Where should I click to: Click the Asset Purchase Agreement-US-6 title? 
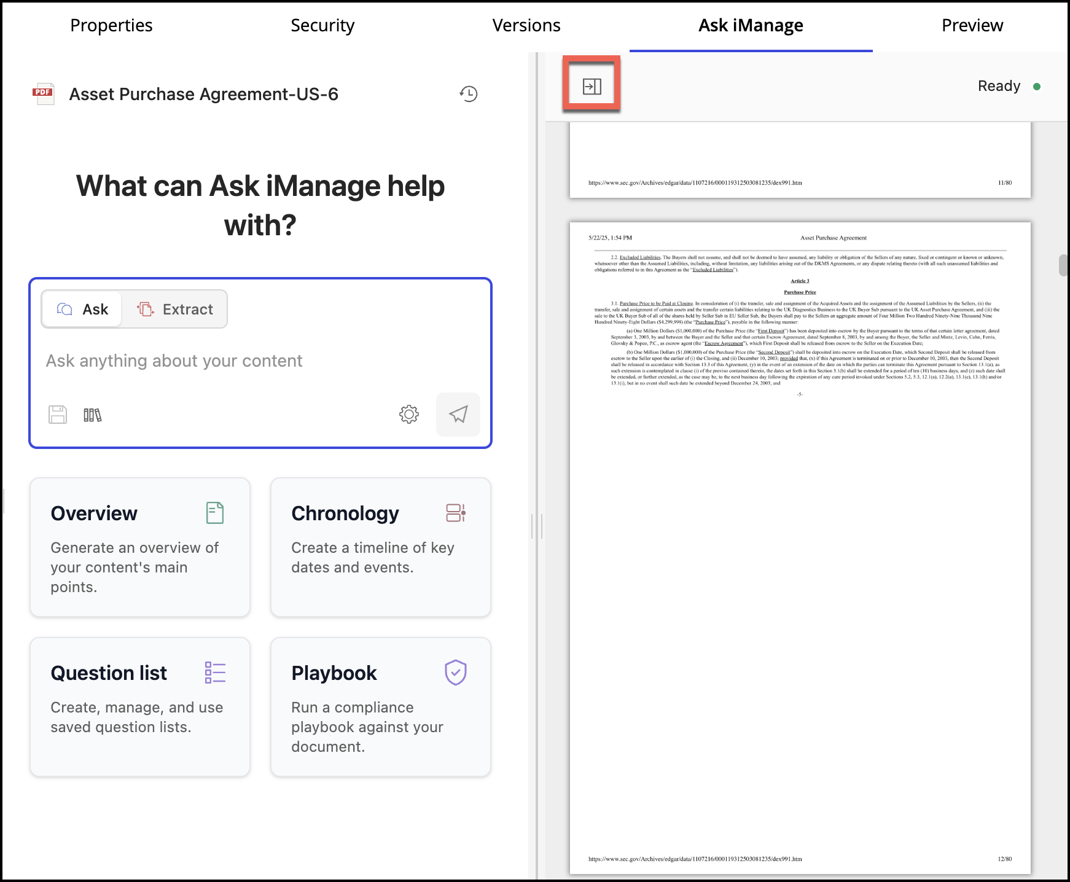(204, 94)
